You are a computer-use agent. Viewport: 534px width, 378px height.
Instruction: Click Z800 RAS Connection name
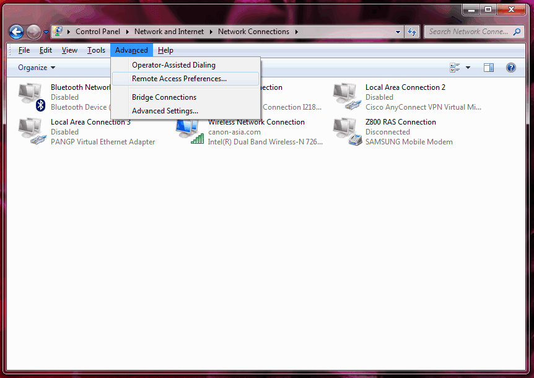pyautogui.click(x=400, y=122)
